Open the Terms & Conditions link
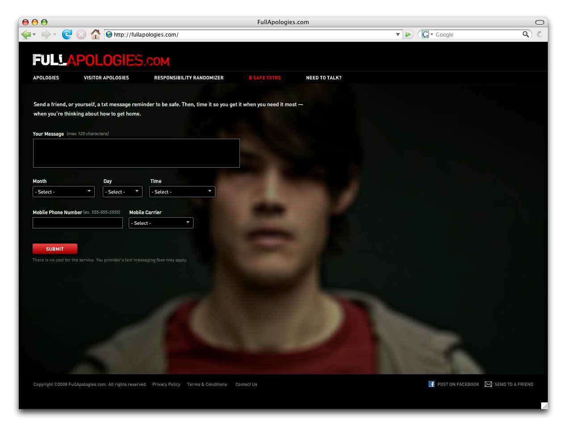563x426 pixels. point(207,385)
